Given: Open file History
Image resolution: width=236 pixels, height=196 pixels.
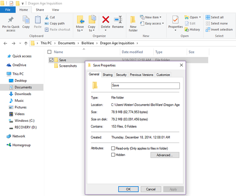Looking at the screenshot, I should [192, 29].
